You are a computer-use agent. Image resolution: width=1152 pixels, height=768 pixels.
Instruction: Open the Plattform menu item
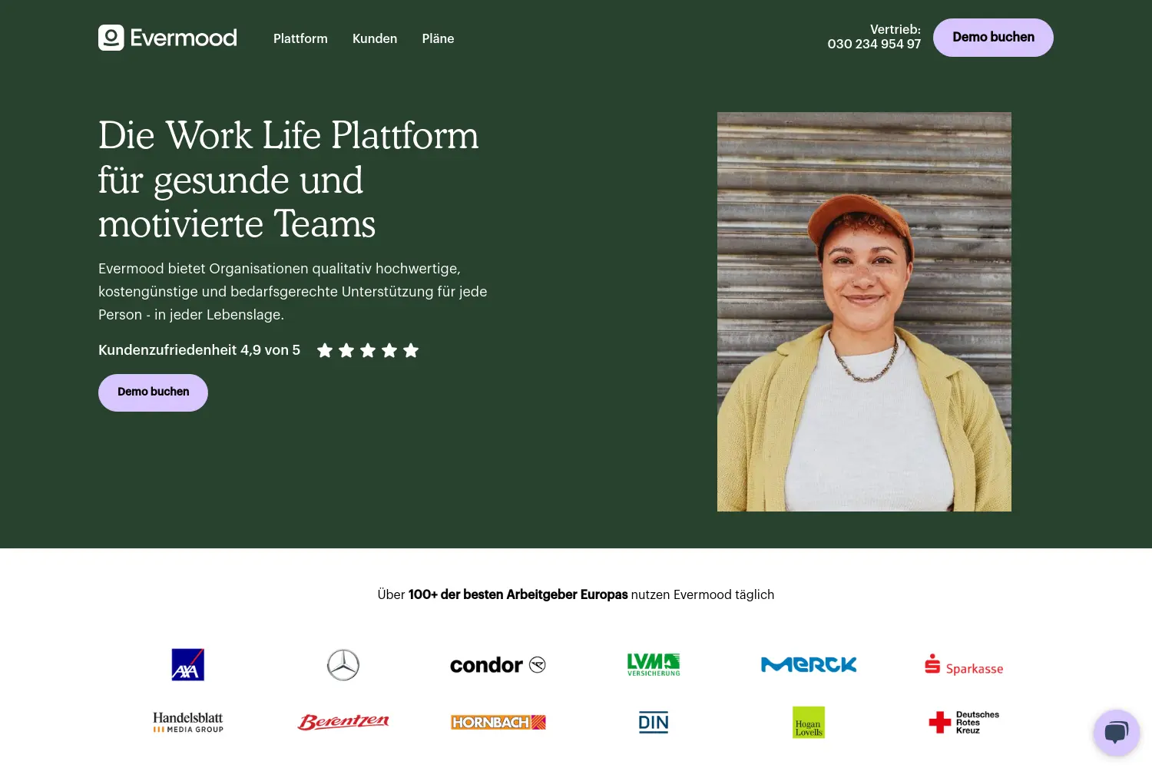[300, 38]
